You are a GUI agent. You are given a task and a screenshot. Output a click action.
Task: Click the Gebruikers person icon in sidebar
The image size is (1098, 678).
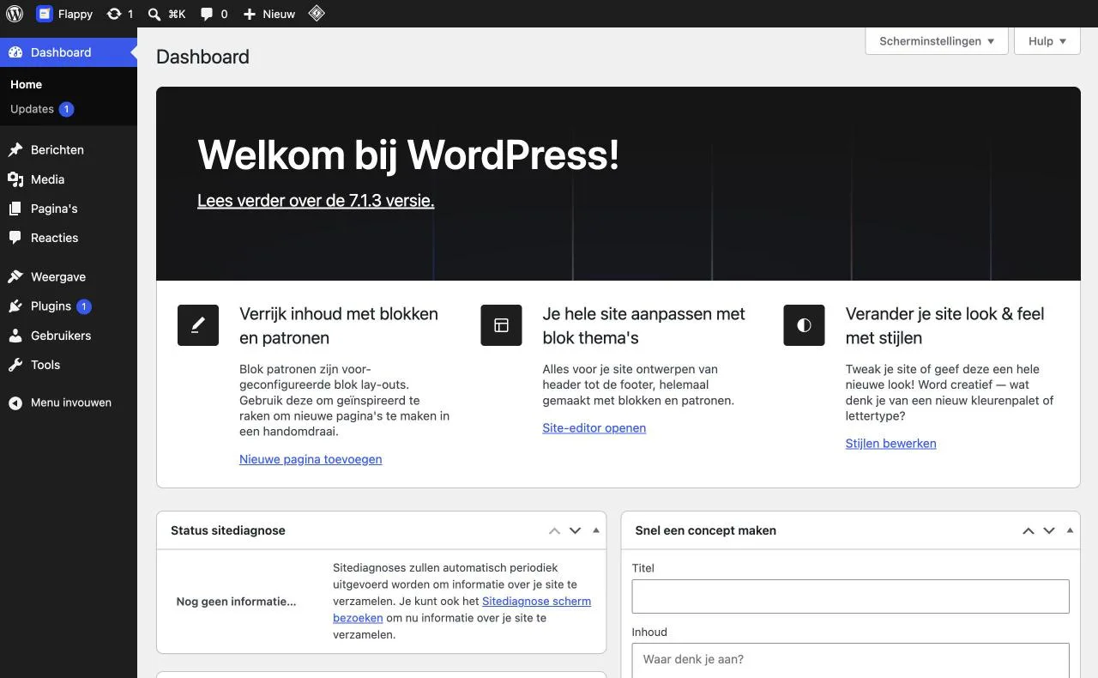[15, 336]
